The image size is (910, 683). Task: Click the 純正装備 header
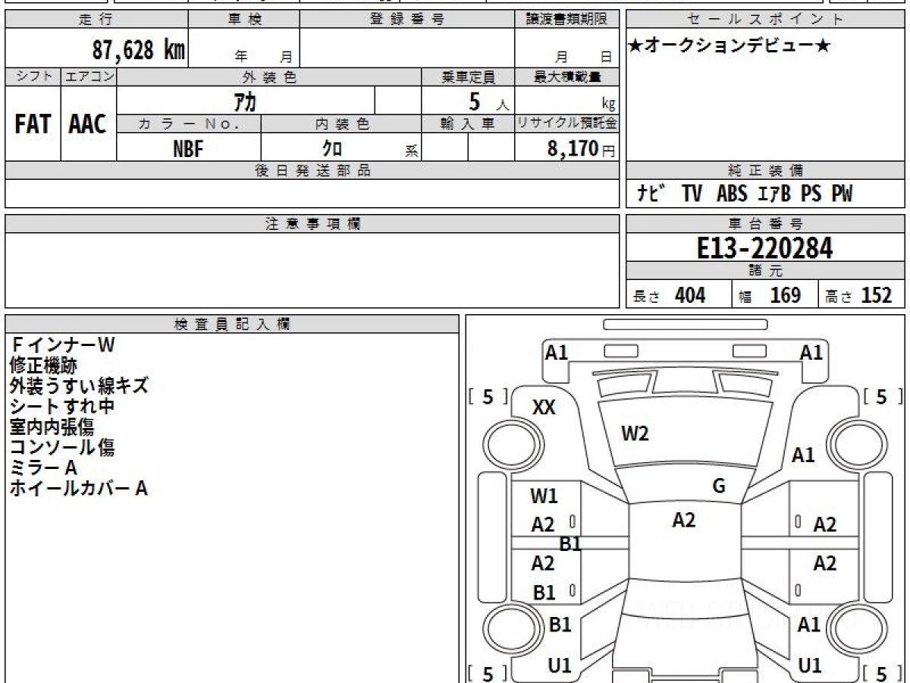click(765, 171)
